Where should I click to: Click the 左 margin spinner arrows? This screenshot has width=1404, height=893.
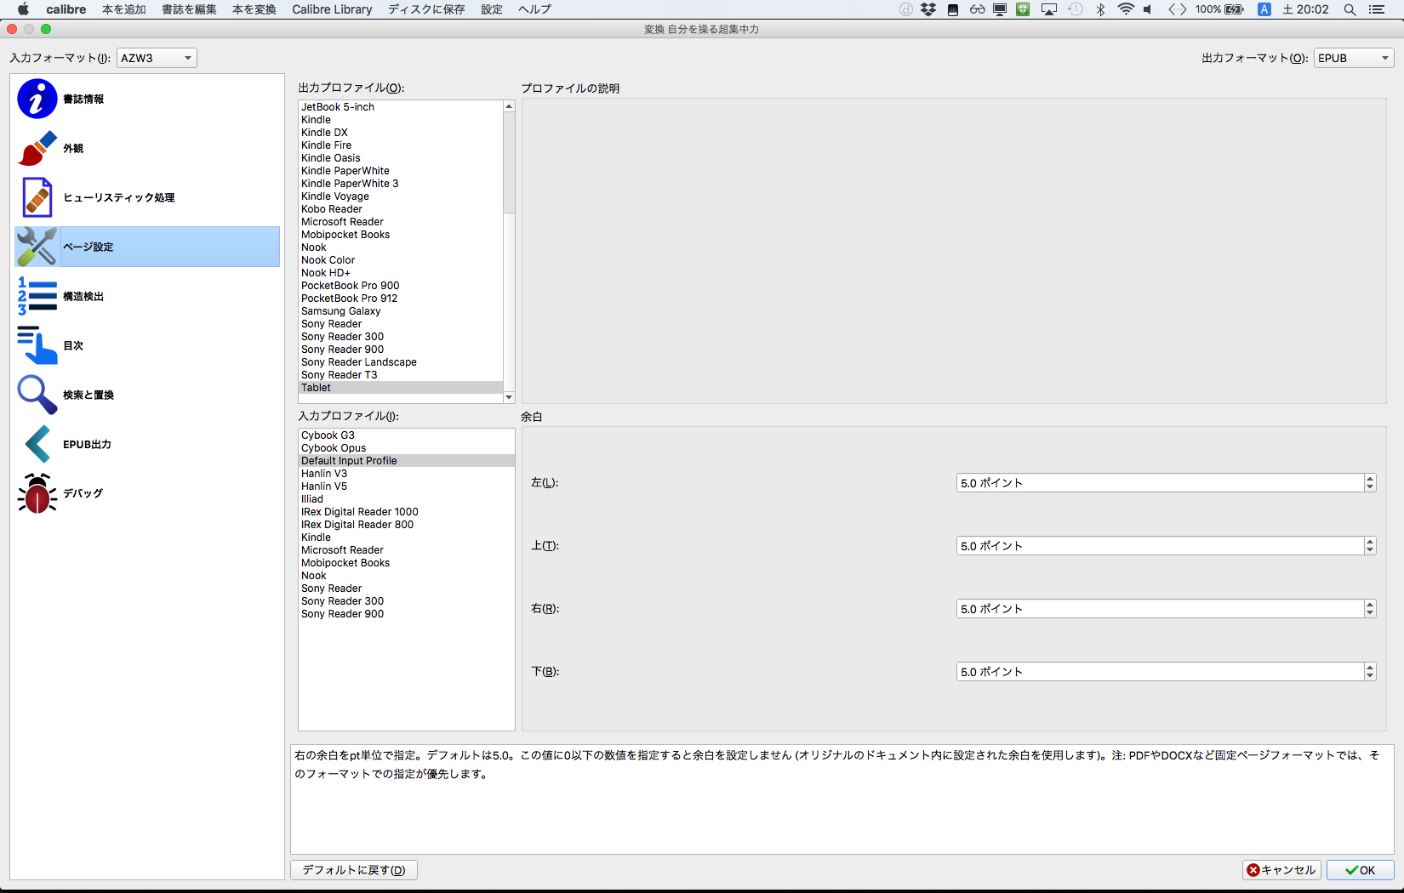pos(1369,483)
